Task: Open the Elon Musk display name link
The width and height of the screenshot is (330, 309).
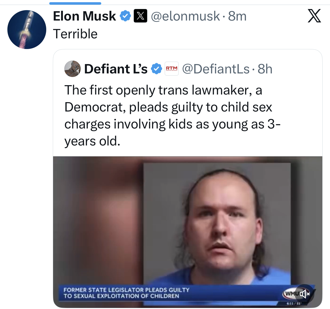Action: (84, 16)
